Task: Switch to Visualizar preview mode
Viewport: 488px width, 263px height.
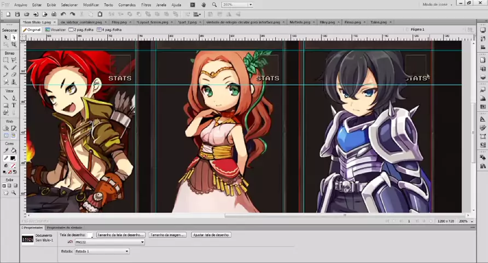Action: [x=55, y=30]
